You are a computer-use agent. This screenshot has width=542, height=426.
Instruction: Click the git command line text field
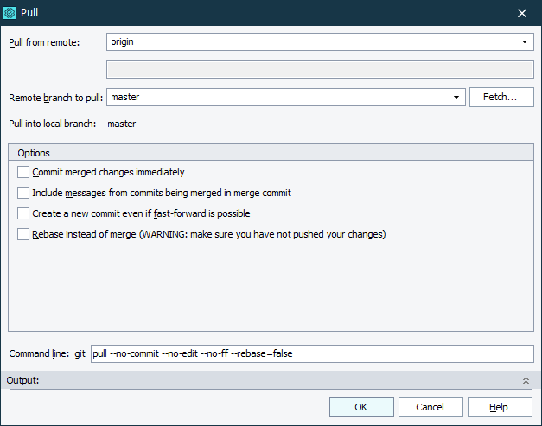pyautogui.click(x=311, y=354)
